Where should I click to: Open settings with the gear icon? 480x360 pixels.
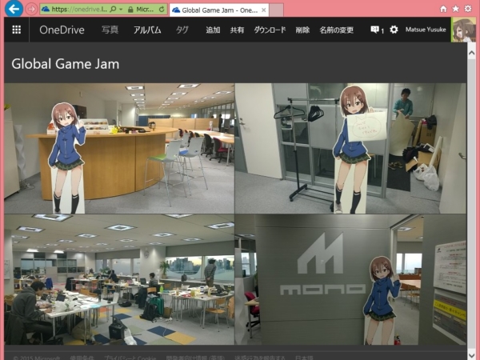(x=394, y=30)
